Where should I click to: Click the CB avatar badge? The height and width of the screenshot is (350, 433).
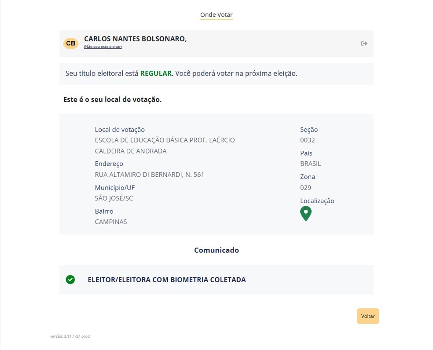(x=71, y=44)
